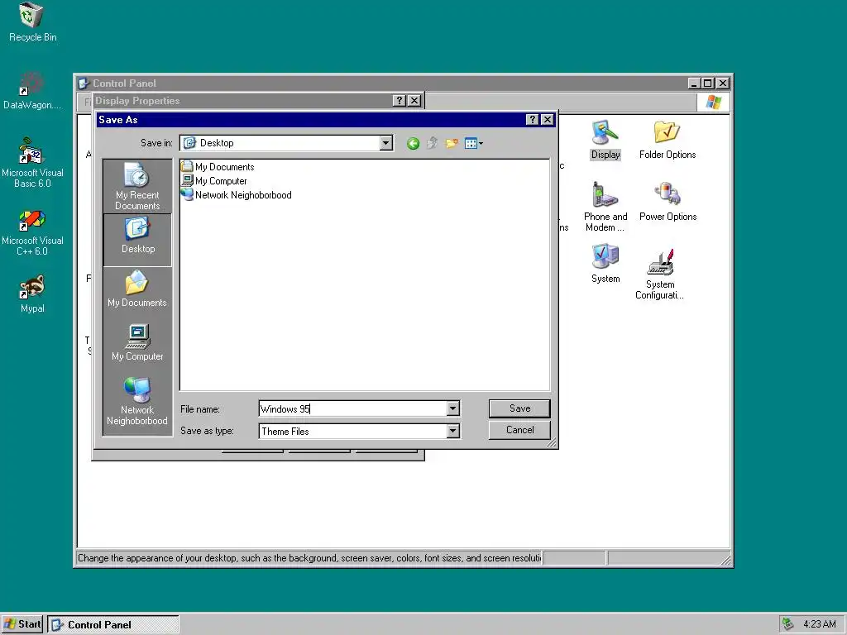
Task: Select My Documents in the places bar
Action: [x=137, y=289]
